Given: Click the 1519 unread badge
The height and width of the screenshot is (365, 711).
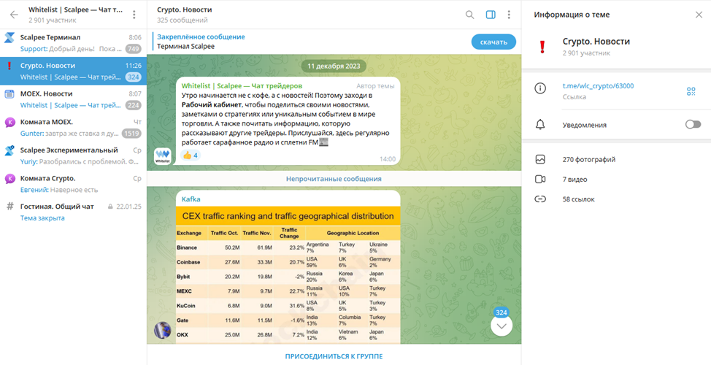Looking at the screenshot, I should coord(131,134).
